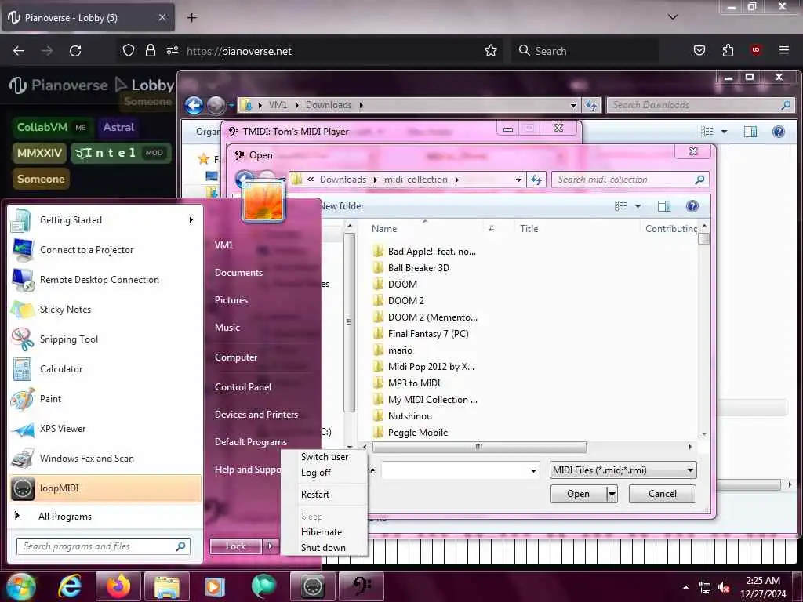Open a new Firefox tab
The height and width of the screenshot is (602, 803).
[x=191, y=18]
